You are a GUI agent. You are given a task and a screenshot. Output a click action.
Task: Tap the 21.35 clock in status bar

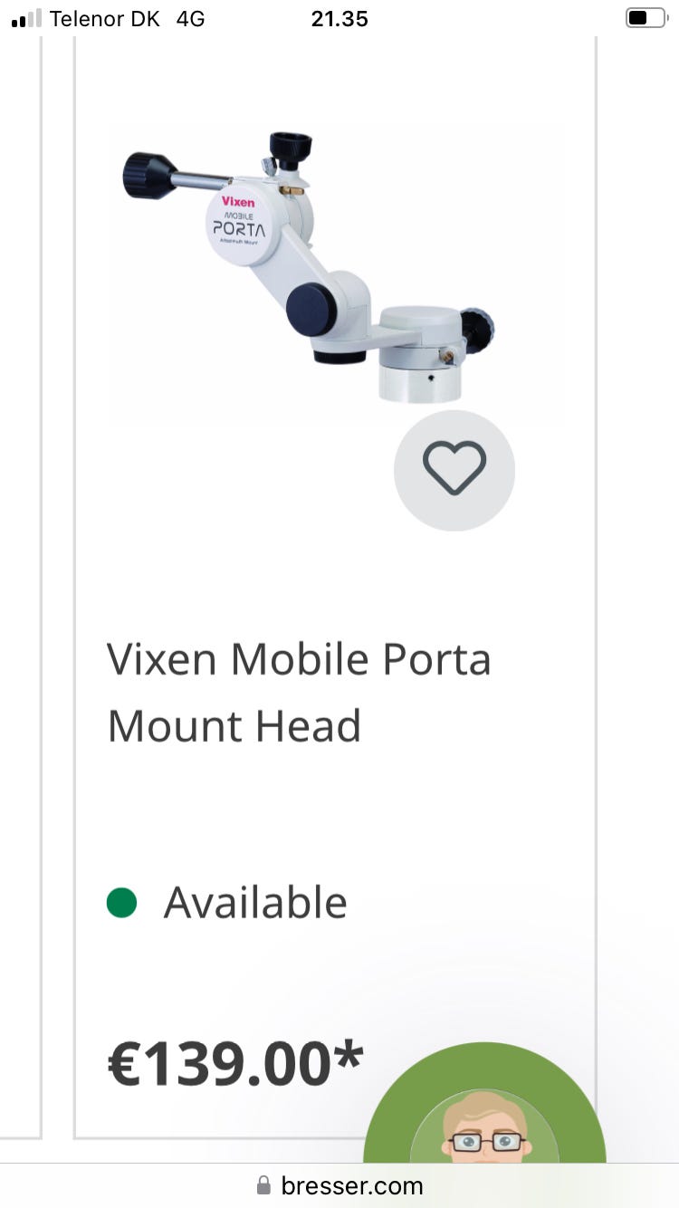339,18
